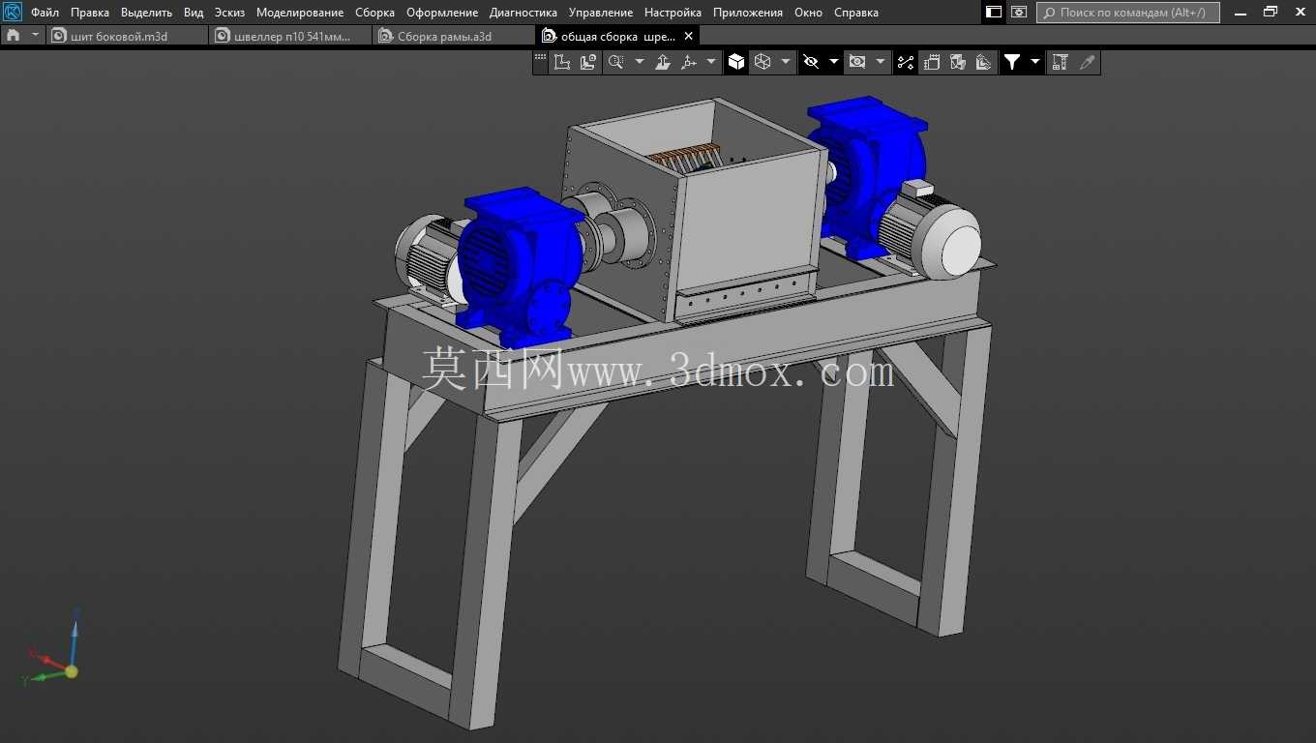Expand the dropdown next to Home icon
This screenshot has height=743, width=1316.
[36, 36]
